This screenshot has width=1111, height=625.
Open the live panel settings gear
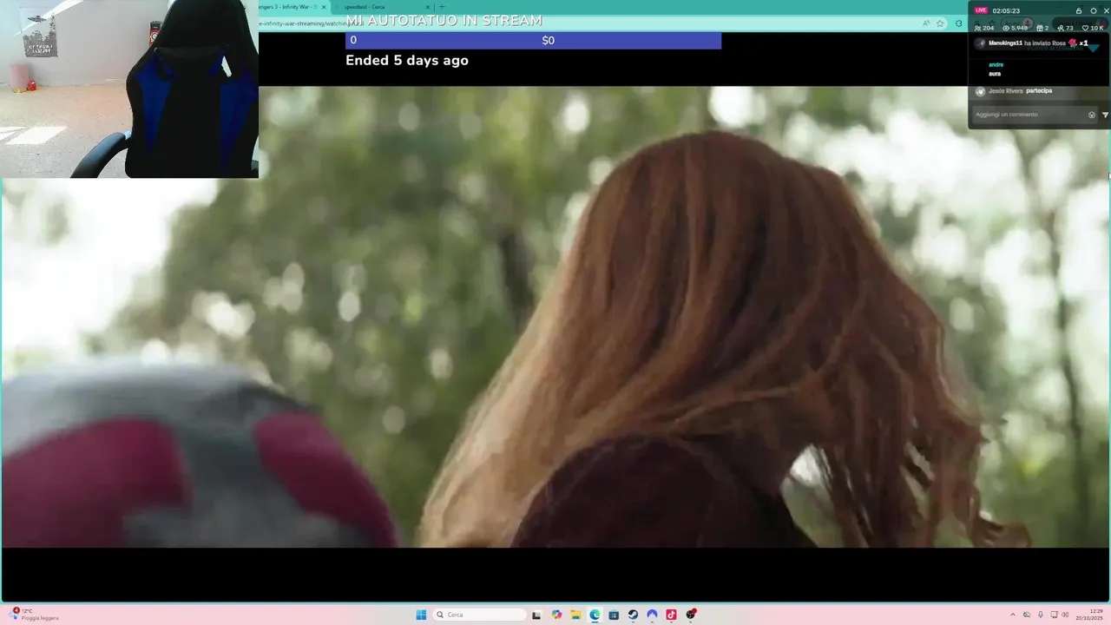1094,10
